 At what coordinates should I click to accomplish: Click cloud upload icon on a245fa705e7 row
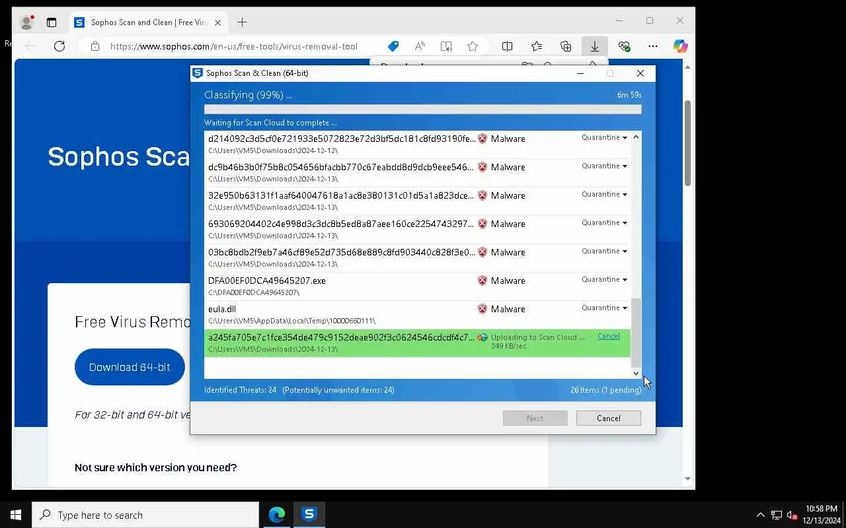coord(482,337)
